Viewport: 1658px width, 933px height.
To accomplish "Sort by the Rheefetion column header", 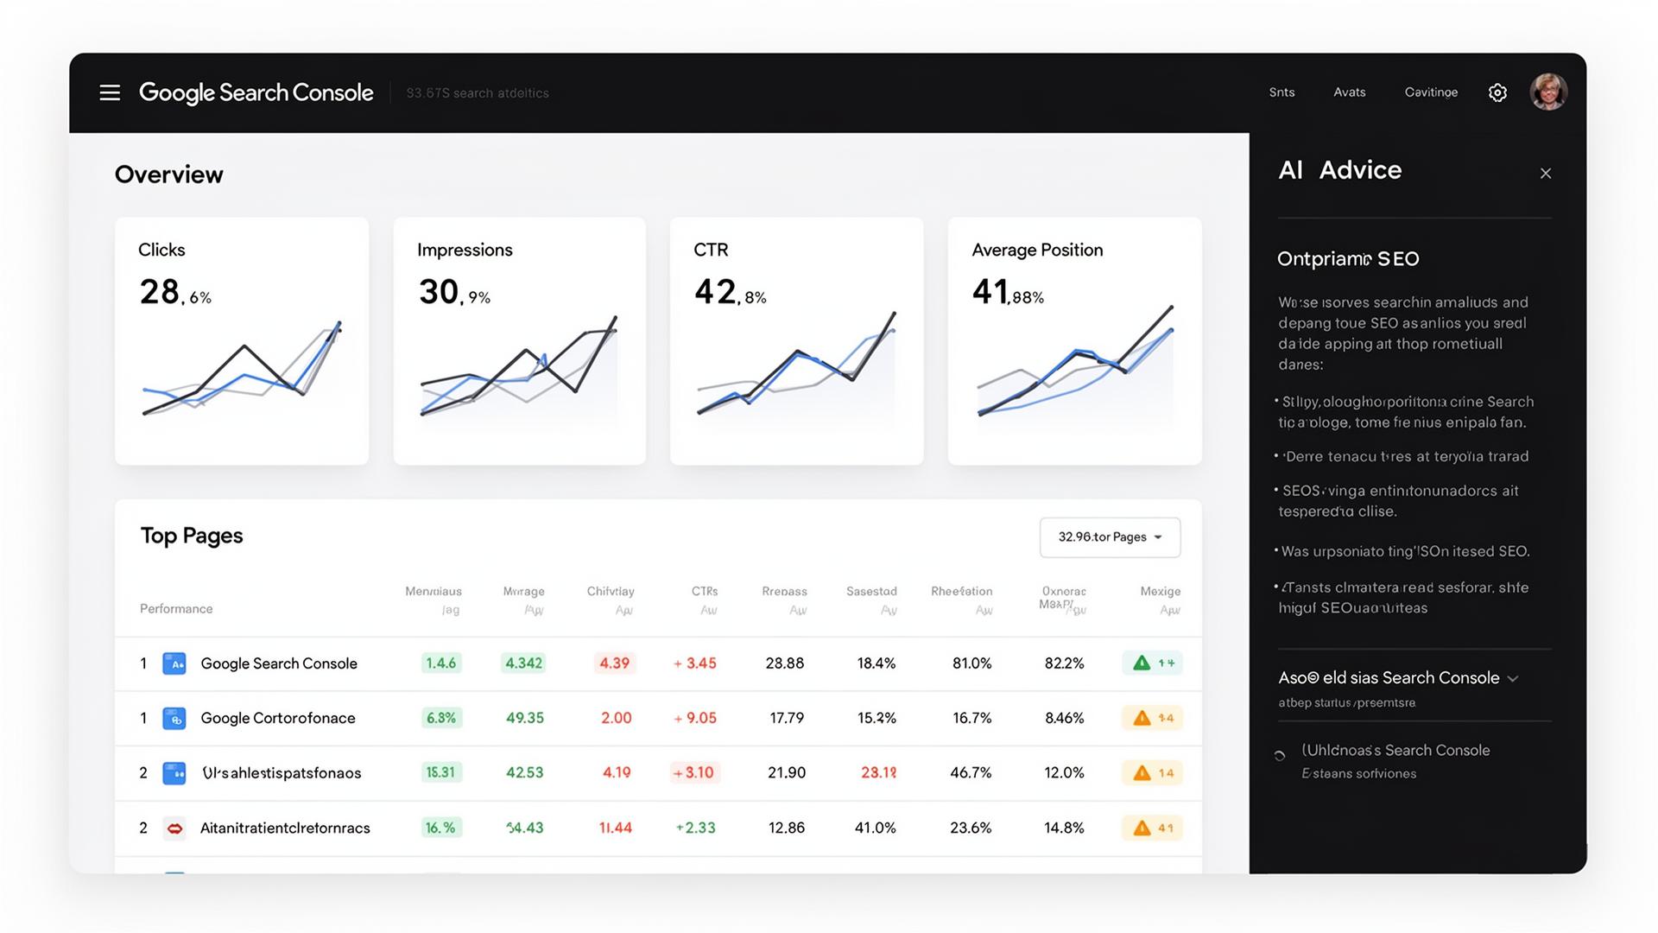I will [962, 592].
